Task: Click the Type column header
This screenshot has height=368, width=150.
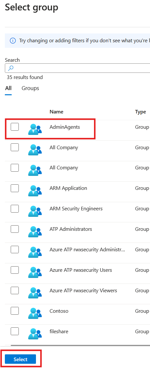Action: (x=141, y=112)
